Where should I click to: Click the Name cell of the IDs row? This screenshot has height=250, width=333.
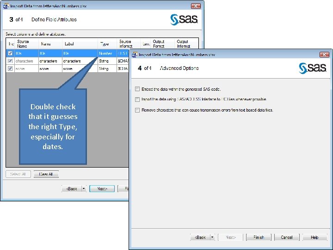[x=50, y=53]
